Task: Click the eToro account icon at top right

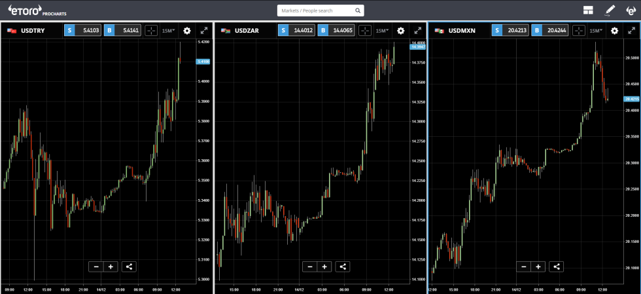Action: (631, 10)
